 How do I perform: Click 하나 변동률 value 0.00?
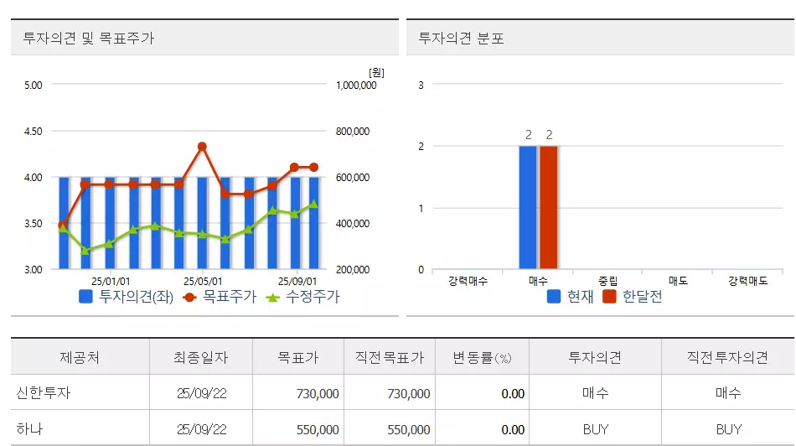(x=513, y=430)
